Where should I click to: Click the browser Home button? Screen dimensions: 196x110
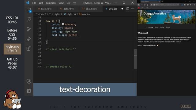(x=148, y=5)
